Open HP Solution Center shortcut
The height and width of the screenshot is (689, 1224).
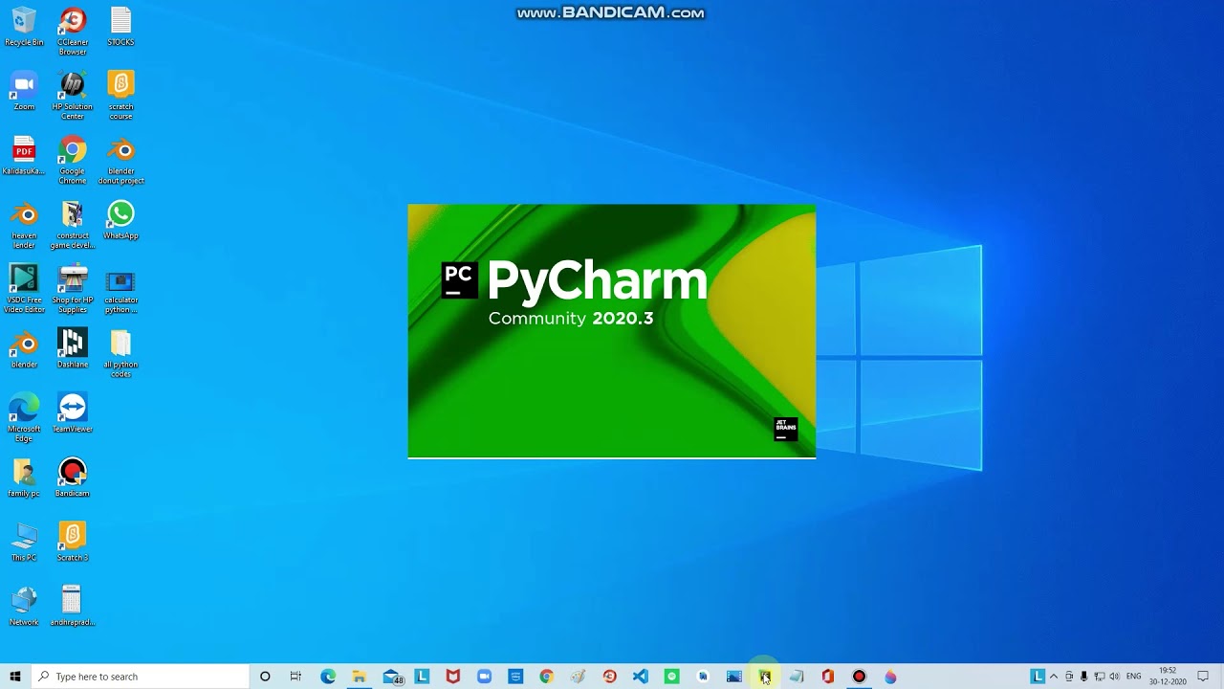point(73,96)
